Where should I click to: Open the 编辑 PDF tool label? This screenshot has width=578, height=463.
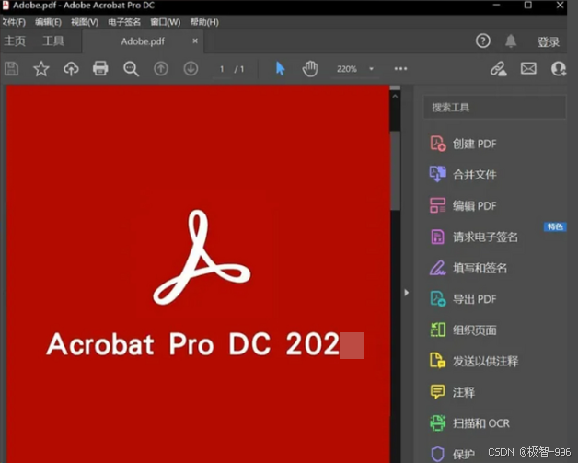474,205
